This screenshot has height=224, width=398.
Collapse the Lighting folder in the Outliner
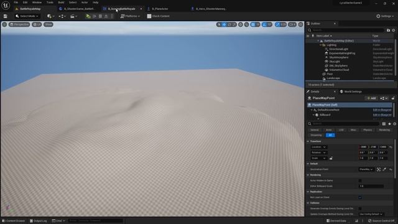point(321,45)
